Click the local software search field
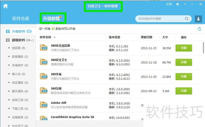This screenshot has width=205, height=127. point(160,19)
